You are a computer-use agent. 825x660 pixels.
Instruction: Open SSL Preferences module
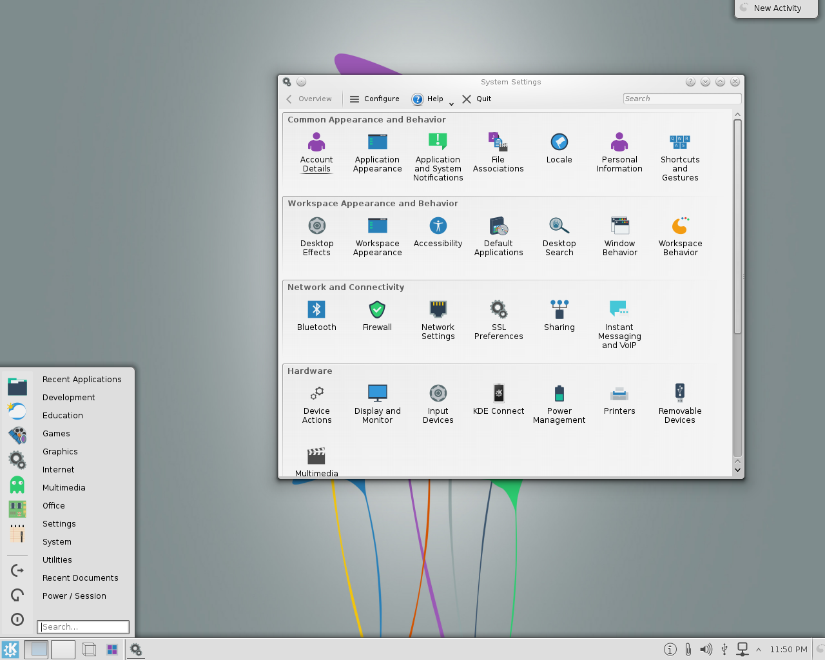click(498, 320)
